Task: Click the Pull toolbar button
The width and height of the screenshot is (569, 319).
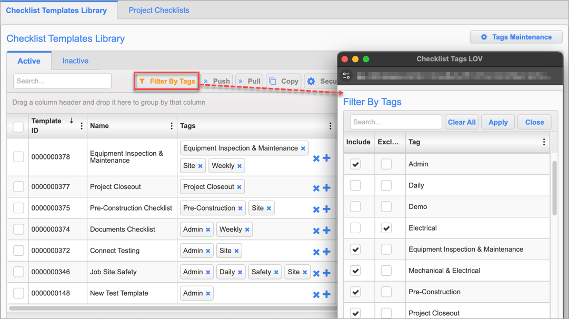Action: (249, 81)
